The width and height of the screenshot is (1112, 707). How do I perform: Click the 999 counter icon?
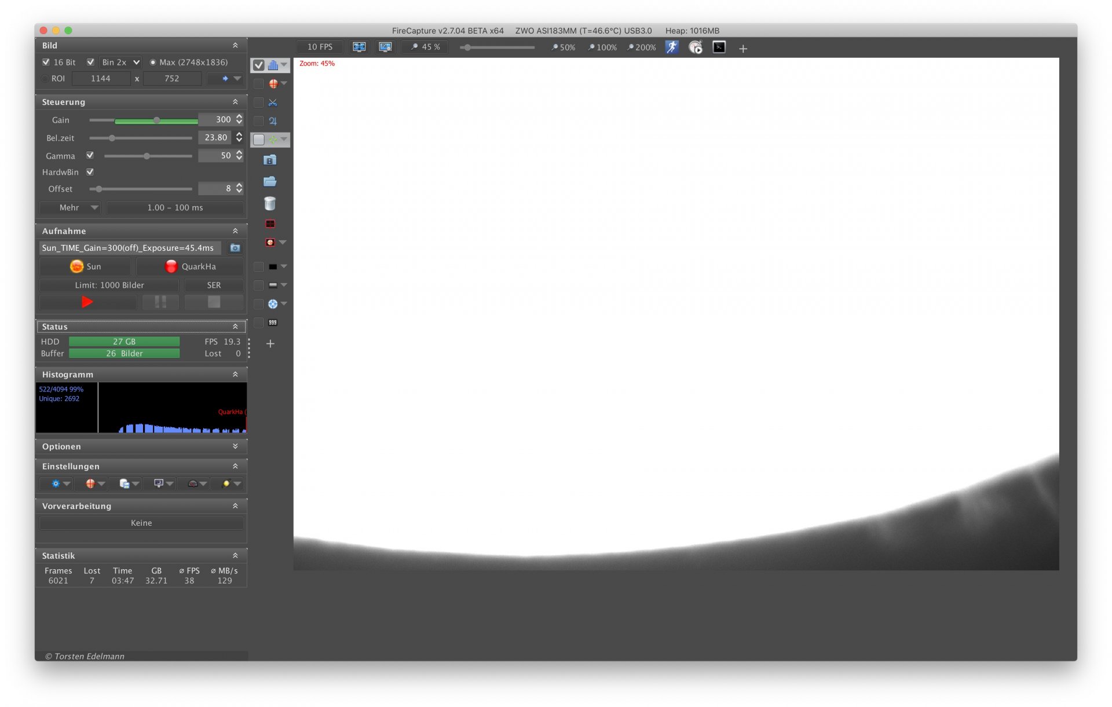(273, 323)
